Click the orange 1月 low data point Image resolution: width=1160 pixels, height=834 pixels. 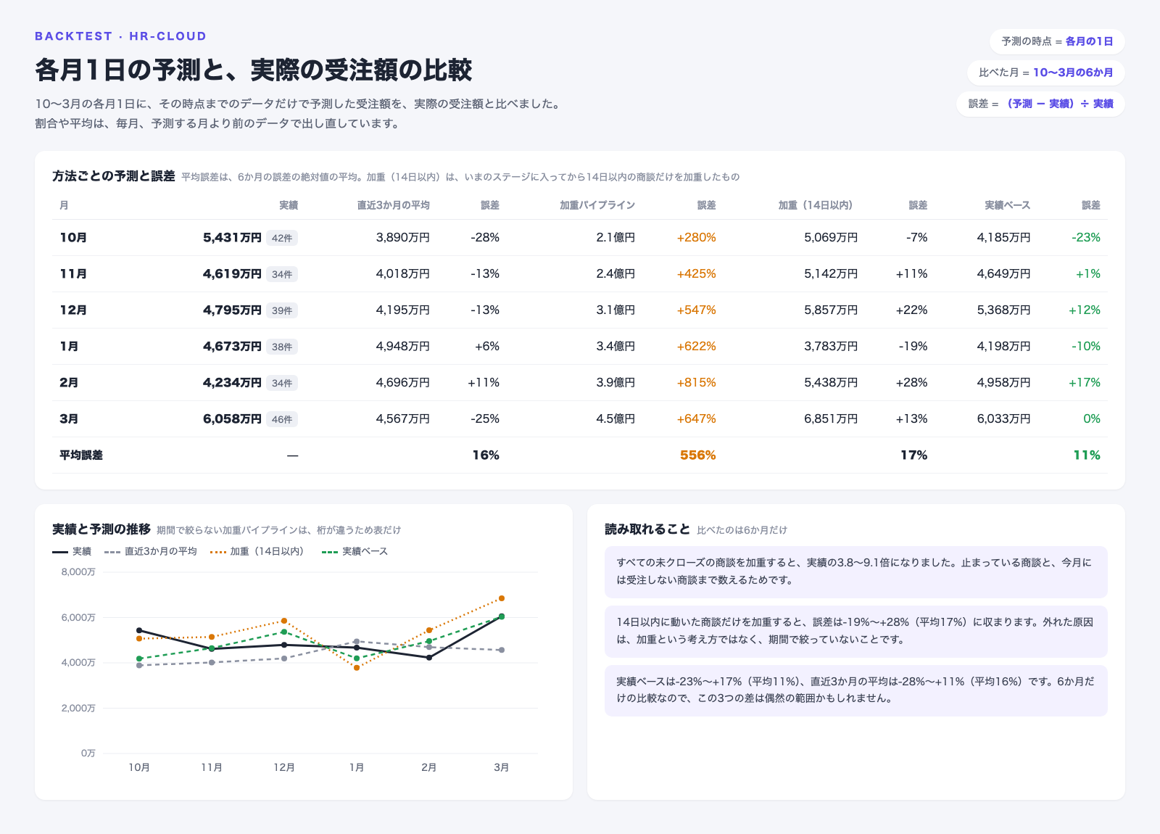point(357,668)
